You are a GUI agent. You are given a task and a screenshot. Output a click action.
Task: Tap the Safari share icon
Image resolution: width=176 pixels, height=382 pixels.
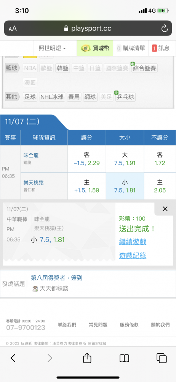click(87, 358)
